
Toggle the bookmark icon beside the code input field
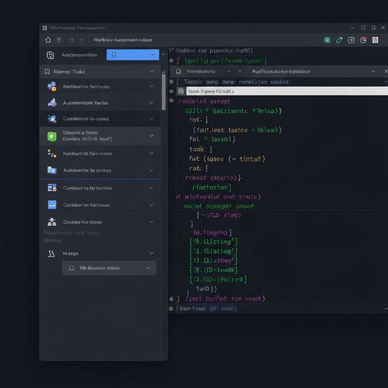181,91
